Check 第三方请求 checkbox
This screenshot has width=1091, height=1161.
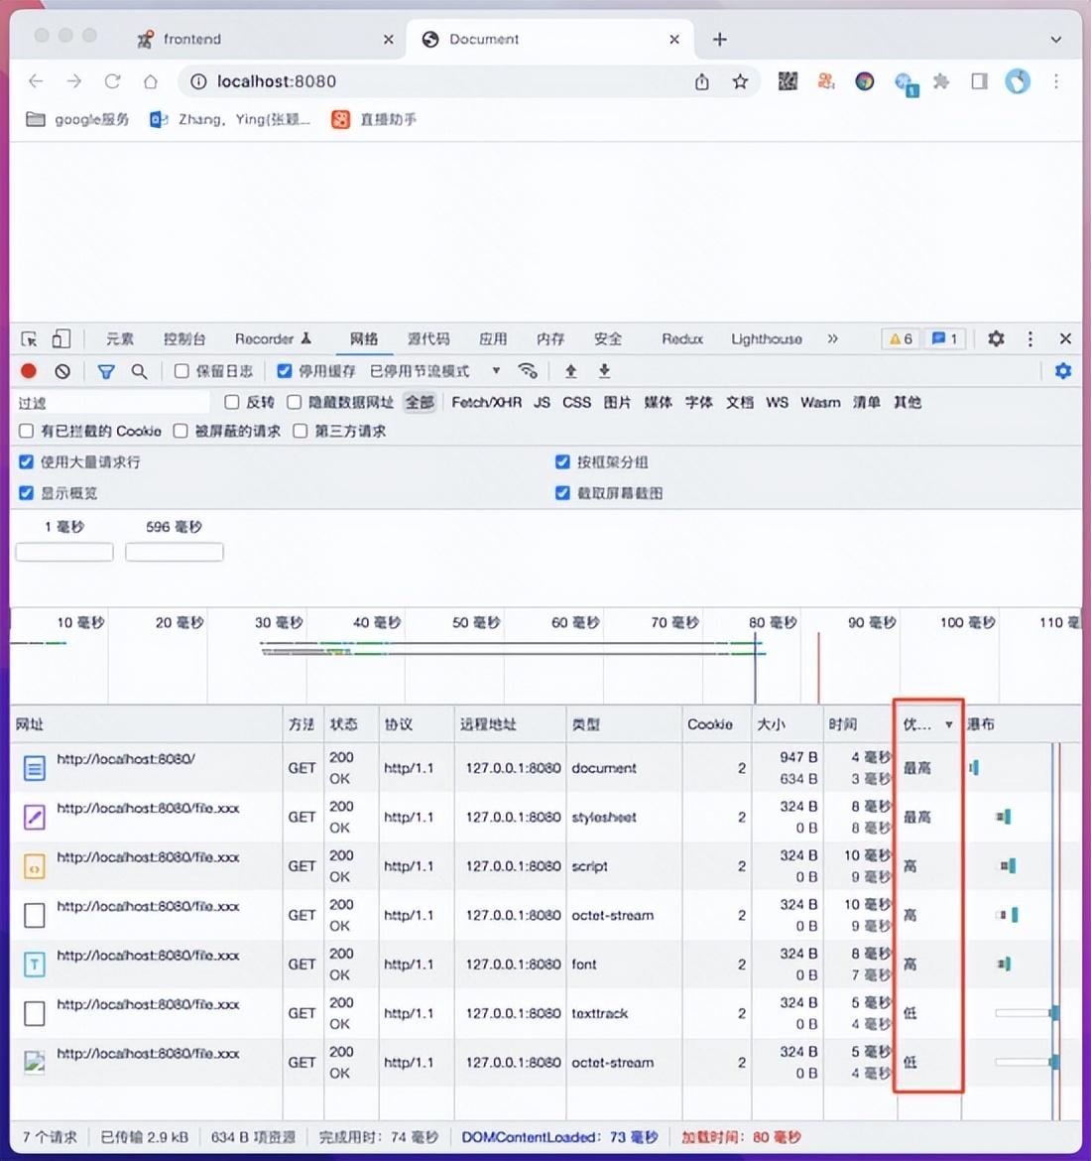pos(300,431)
